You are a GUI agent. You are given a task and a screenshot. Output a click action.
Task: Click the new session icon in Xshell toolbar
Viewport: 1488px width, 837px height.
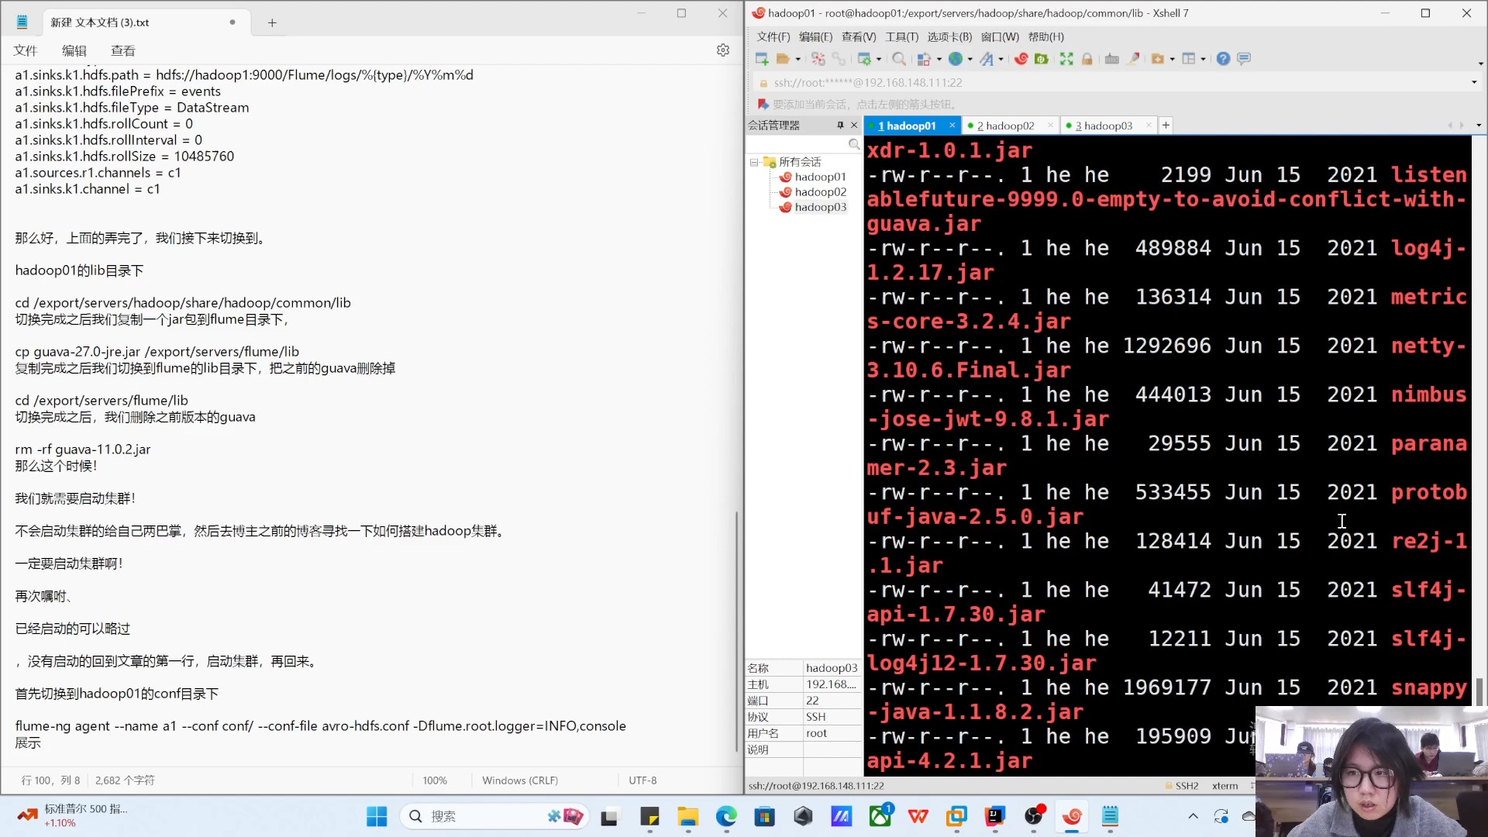[x=762, y=59]
